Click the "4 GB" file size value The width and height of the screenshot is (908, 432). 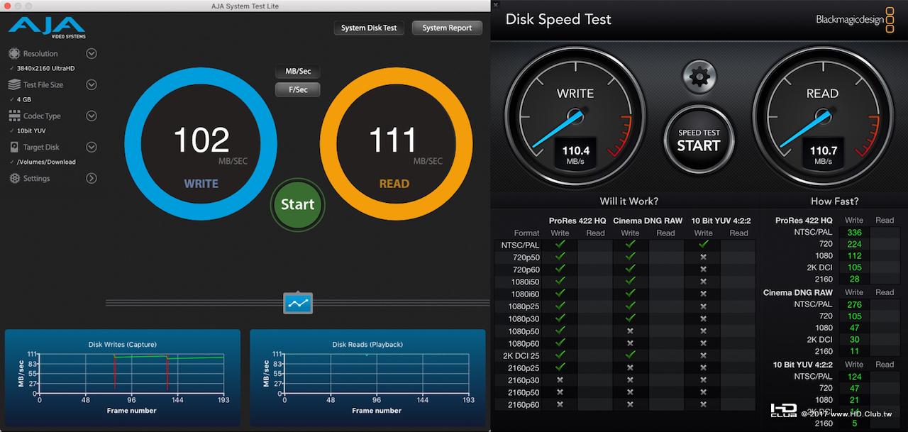[24, 100]
